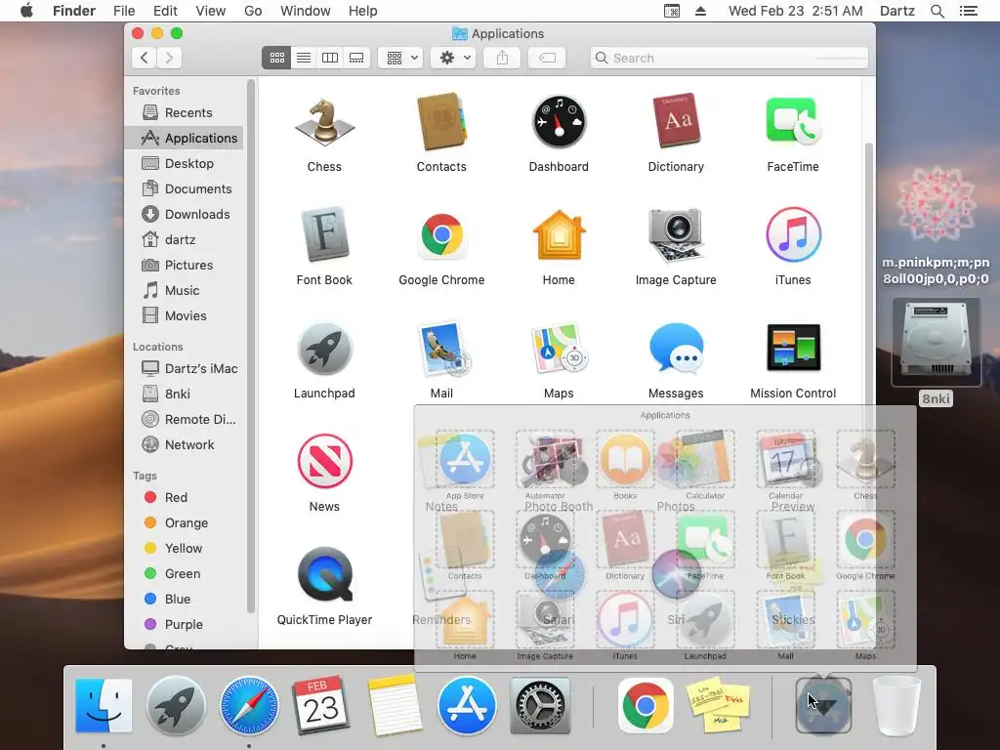Open System Preferences from the Dock
Screen dimensions: 1000x750
click(x=539, y=706)
